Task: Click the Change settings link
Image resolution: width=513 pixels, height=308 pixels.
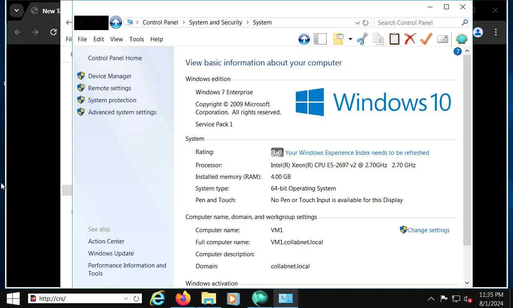Action: click(428, 230)
